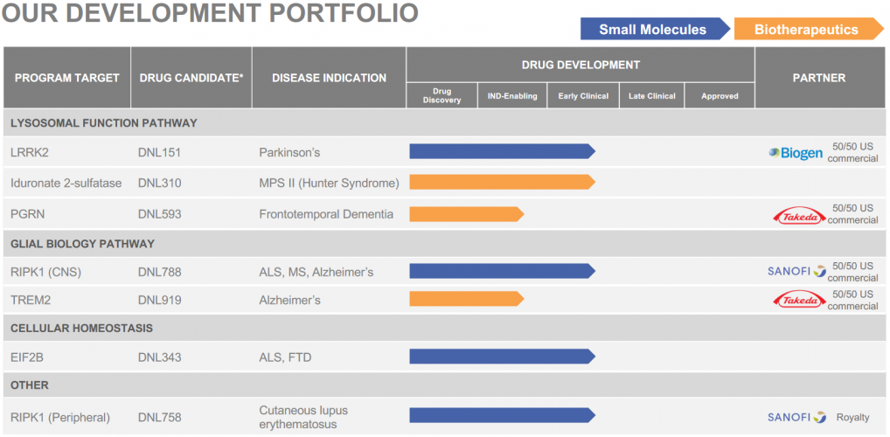Click the Takeda logo in the PGRN row
The image size is (890, 437).
tap(796, 214)
